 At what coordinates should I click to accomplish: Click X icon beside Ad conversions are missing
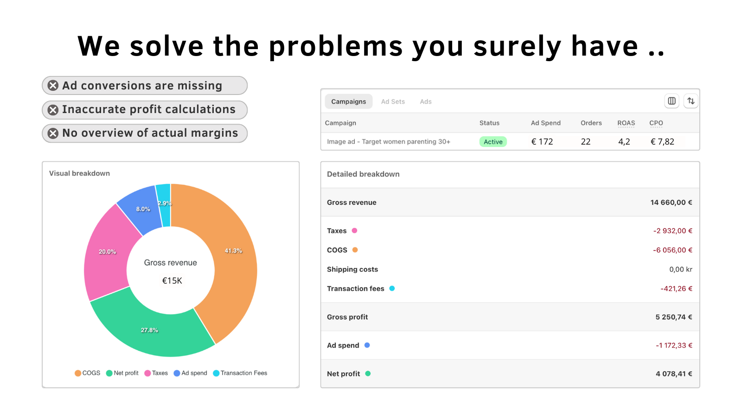point(53,86)
